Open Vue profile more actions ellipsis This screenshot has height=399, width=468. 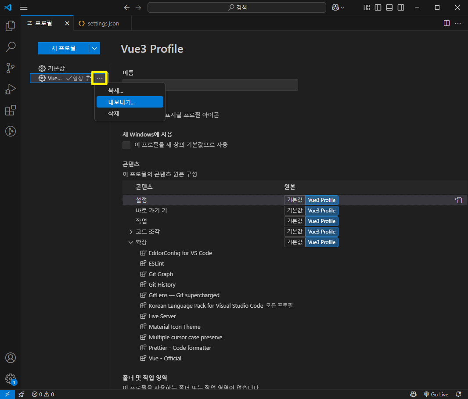[99, 78]
